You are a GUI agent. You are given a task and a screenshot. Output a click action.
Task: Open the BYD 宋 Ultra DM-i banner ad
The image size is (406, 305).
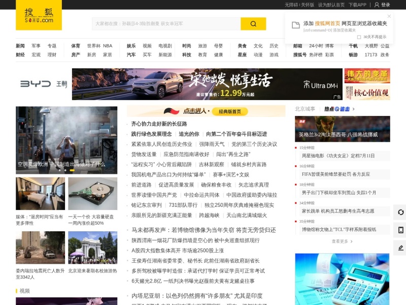[207, 84]
